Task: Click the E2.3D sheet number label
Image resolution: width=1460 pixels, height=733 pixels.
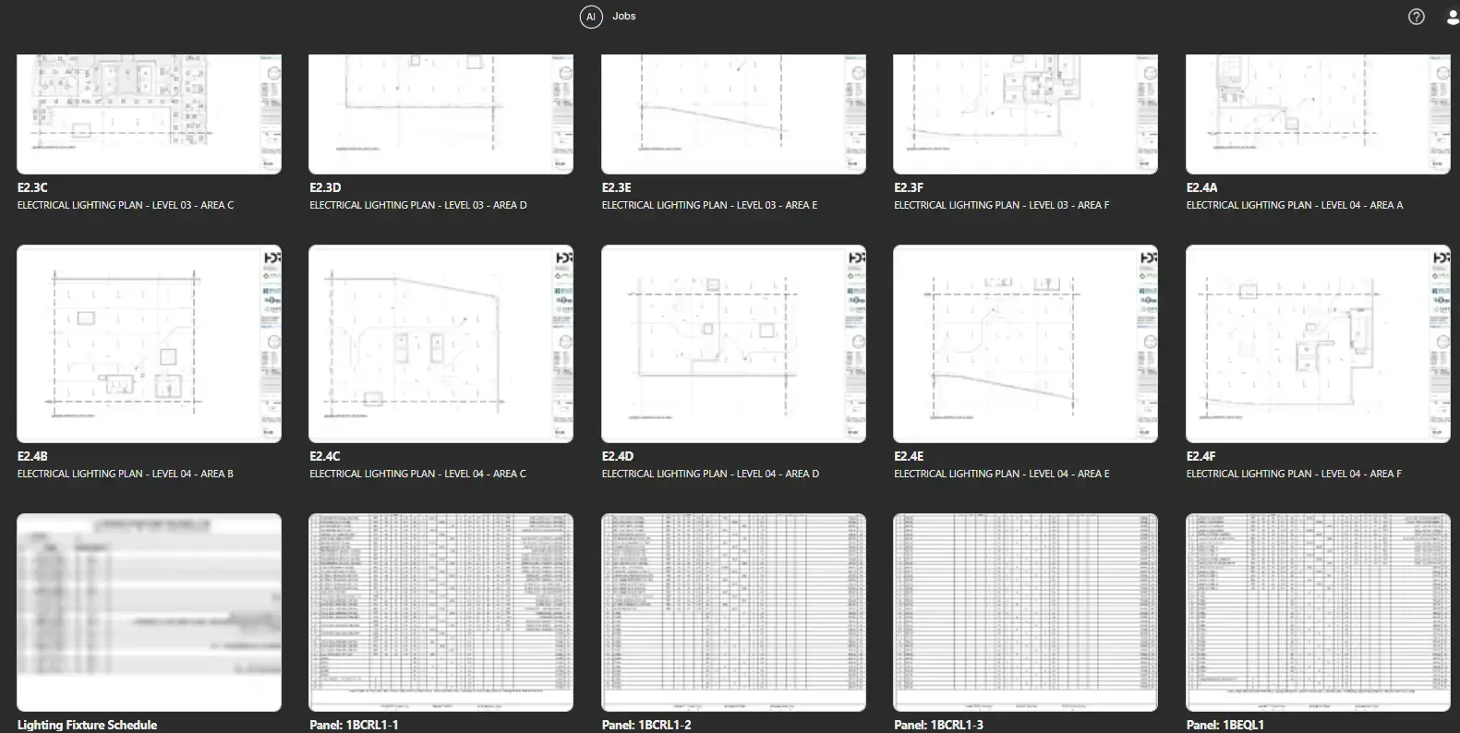Action: [325, 187]
